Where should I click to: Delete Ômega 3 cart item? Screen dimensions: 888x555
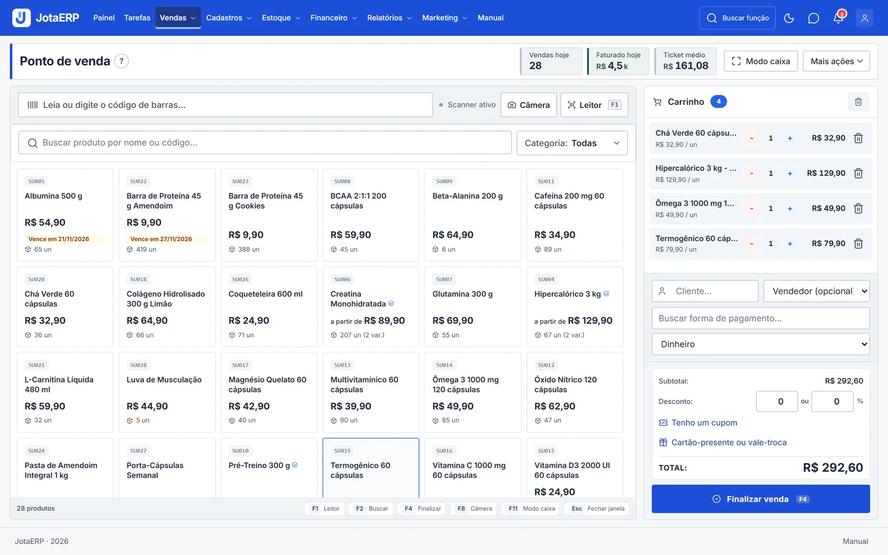858,208
